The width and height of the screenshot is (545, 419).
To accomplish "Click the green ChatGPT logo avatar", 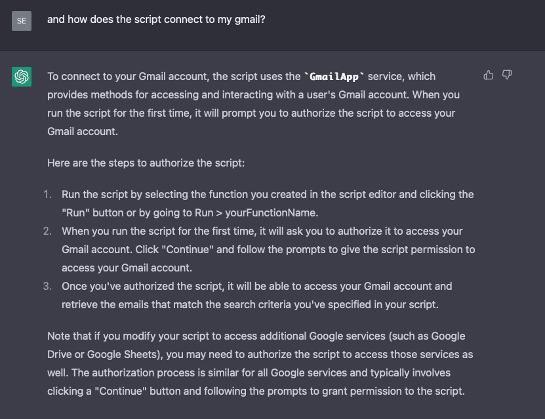I will click(22, 77).
